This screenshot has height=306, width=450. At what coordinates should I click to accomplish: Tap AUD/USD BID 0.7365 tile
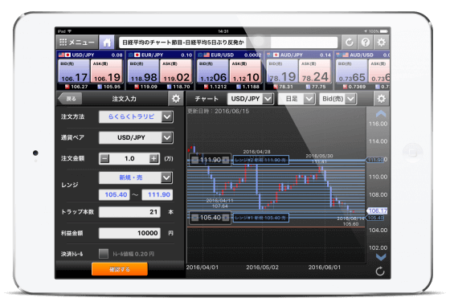352,71
